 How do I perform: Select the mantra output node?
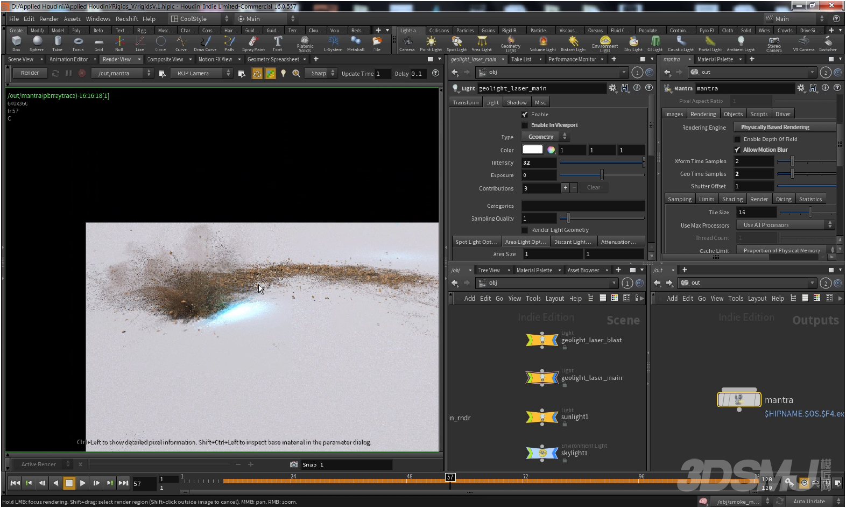739,399
